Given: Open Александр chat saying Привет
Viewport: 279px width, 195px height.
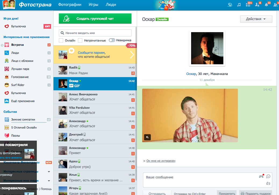Looking at the screenshot, I should click(95, 151).
